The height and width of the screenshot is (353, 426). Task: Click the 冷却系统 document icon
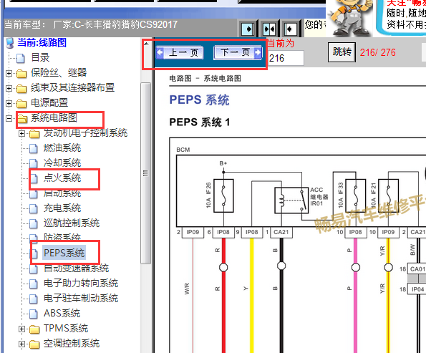pos(34,163)
